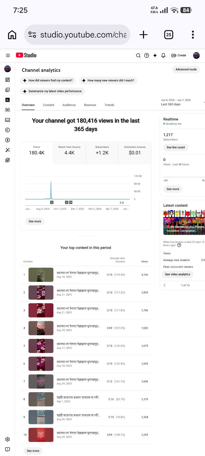Ask How did viewers find my content
The height and width of the screenshot is (456, 205).
coord(48,80)
